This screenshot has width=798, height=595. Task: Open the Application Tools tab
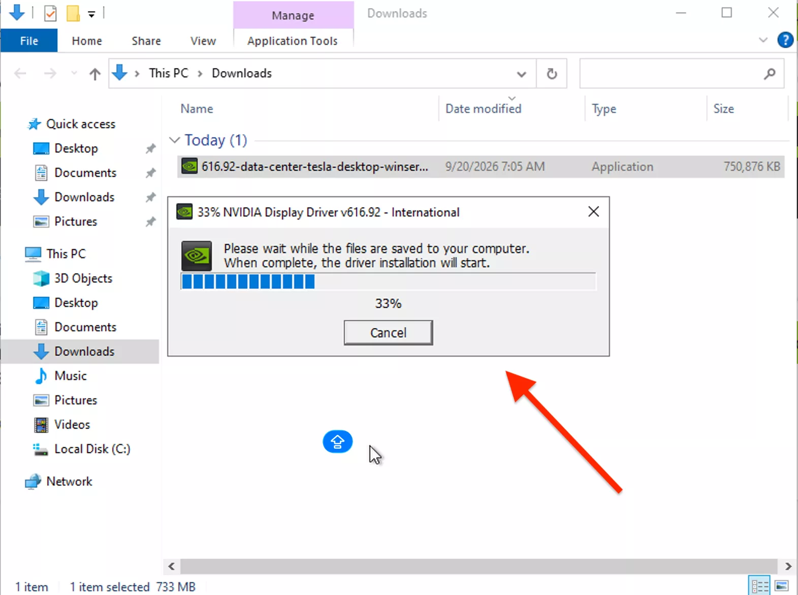pyautogui.click(x=293, y=41)
